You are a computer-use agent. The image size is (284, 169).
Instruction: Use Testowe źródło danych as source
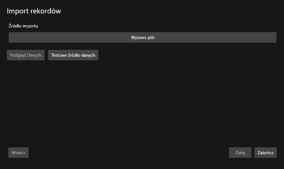(73, 55)
